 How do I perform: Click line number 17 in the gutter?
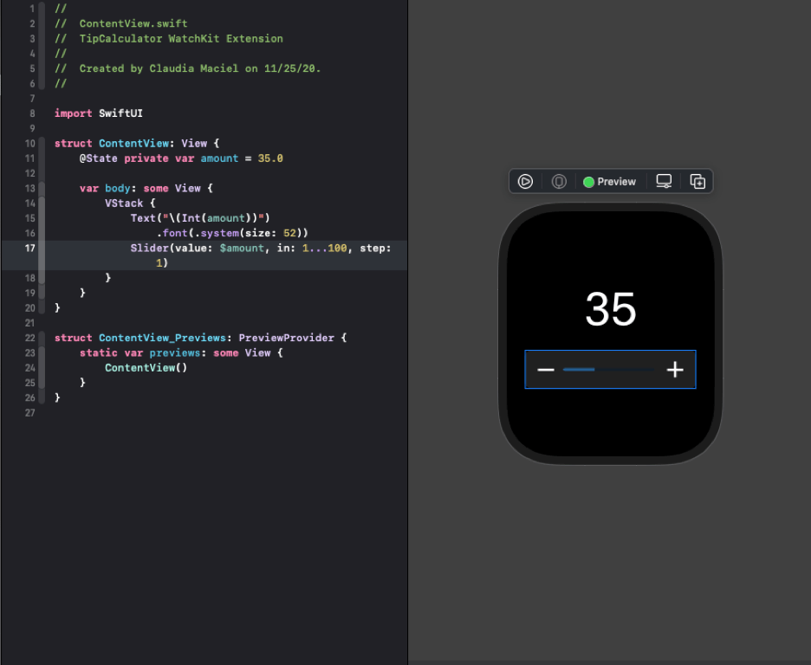tap(29, 249)
